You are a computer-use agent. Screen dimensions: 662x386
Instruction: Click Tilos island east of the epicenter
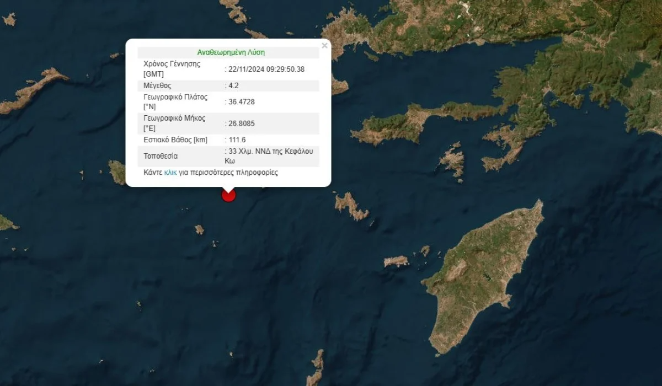pyautogui.click(x=351, y=206)
